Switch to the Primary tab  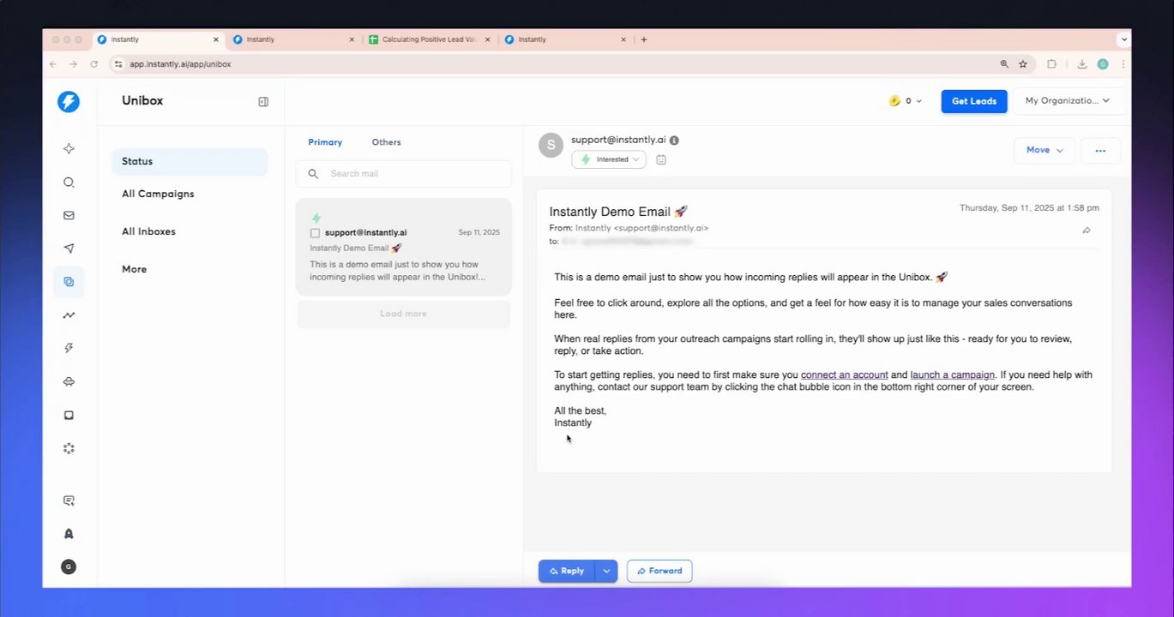(325, 142)
